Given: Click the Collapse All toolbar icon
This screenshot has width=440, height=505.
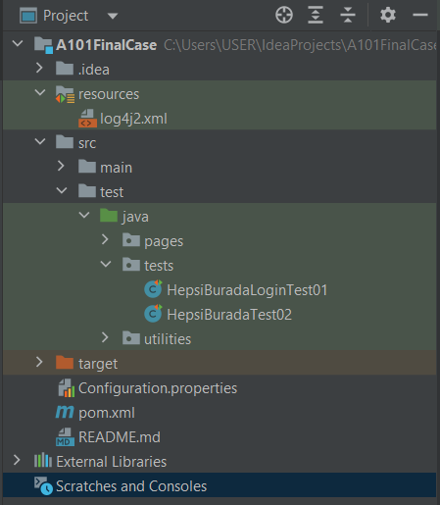Looking at the screenshot, I should [x=348, y=15].
